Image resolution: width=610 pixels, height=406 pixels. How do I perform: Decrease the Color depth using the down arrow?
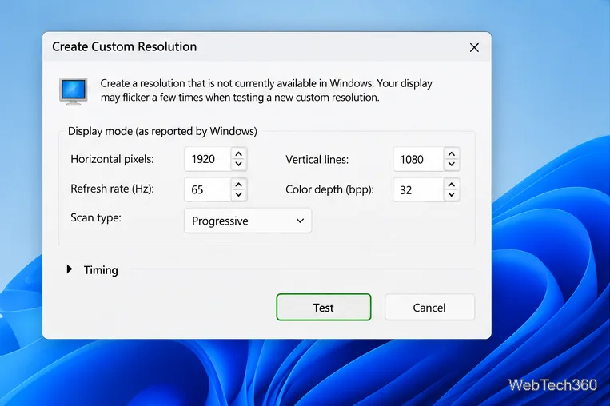click(x=451, y=194)
